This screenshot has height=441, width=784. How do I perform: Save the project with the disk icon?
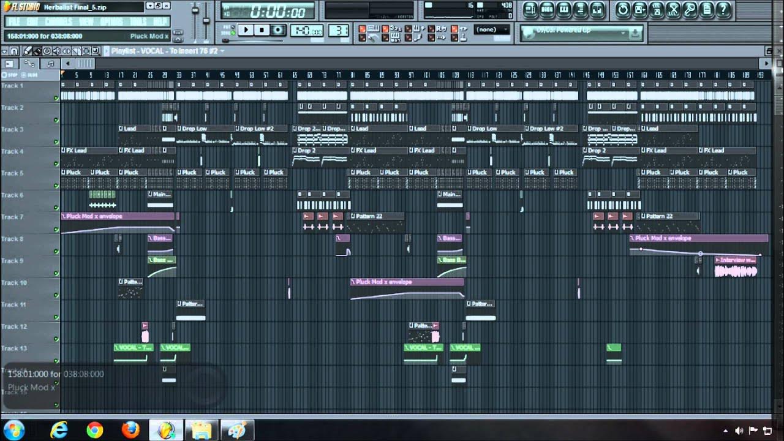click(639, 9)
